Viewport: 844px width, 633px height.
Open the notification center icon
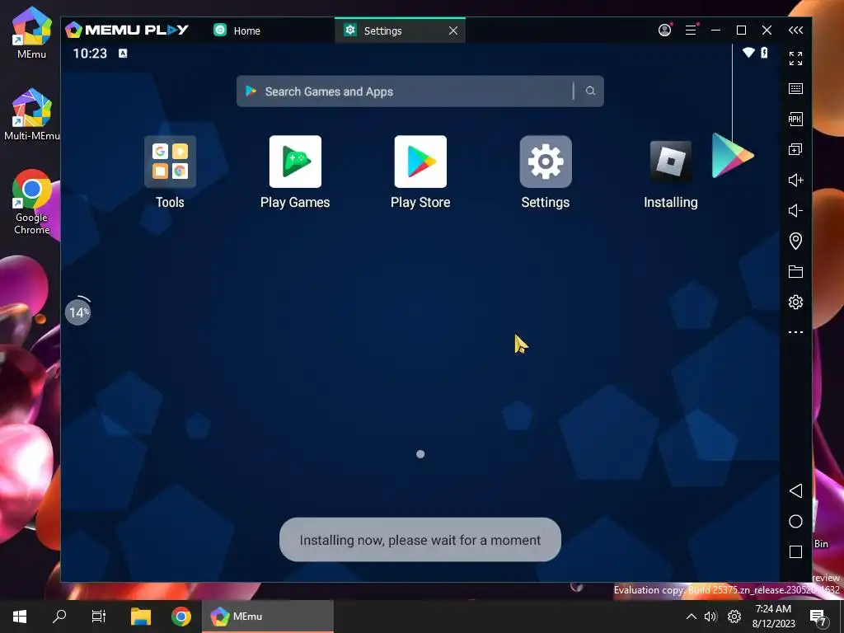(818, 617)
